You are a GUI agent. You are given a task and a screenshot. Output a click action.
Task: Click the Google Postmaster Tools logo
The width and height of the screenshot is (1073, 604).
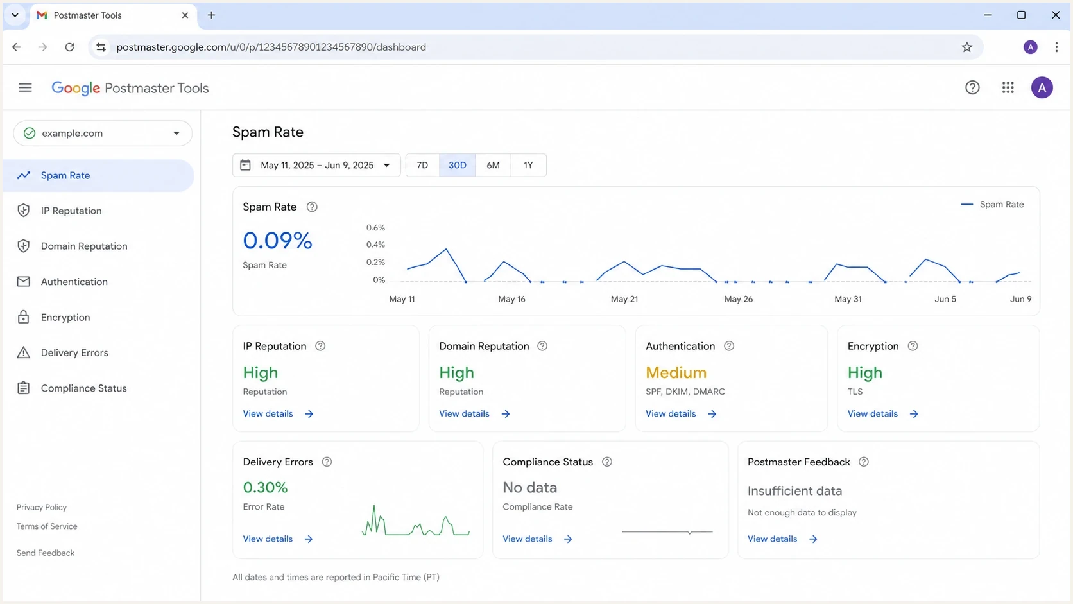pyautogui.click(x=130, y=88)
